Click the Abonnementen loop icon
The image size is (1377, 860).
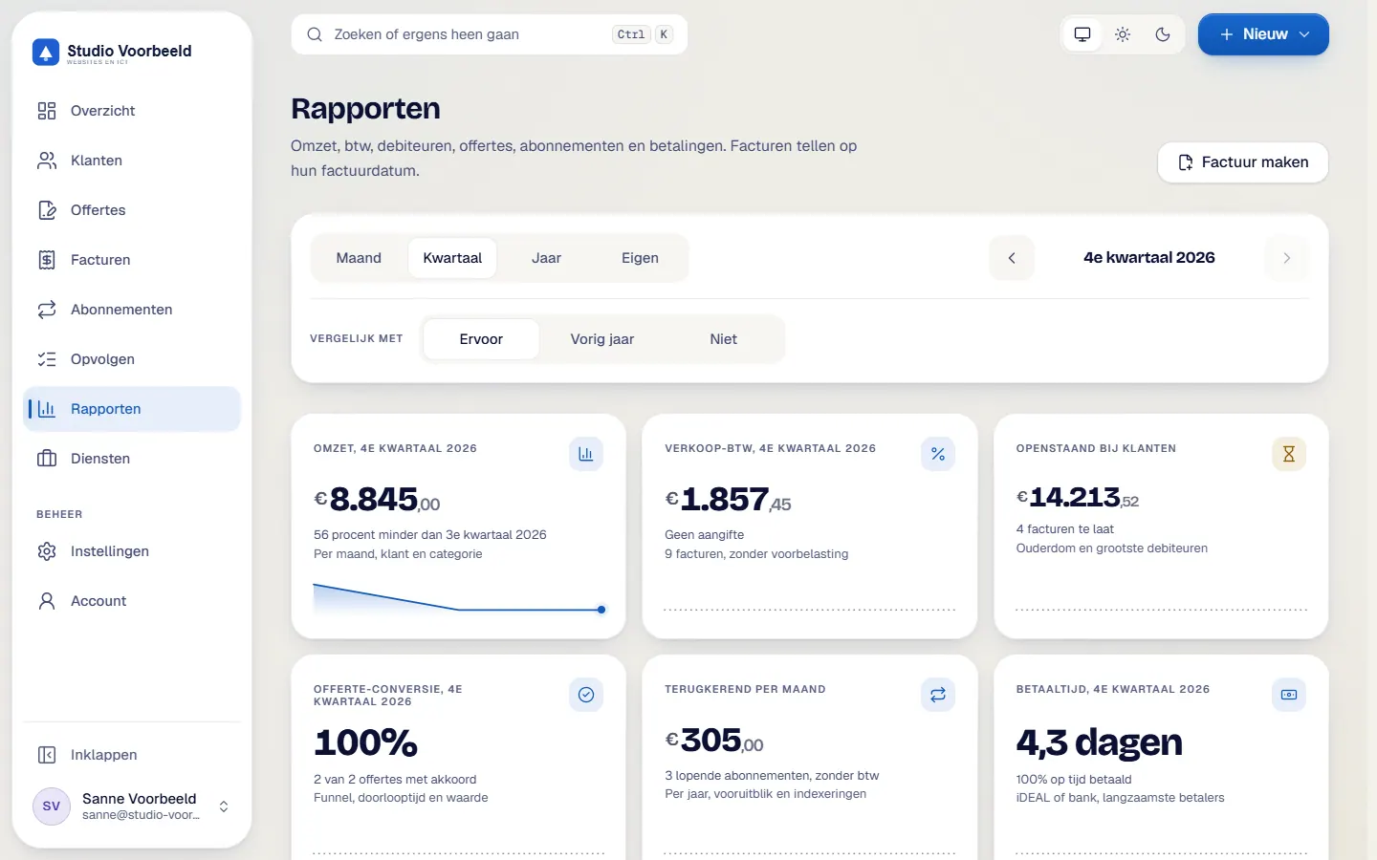click(x=47, y=310)
